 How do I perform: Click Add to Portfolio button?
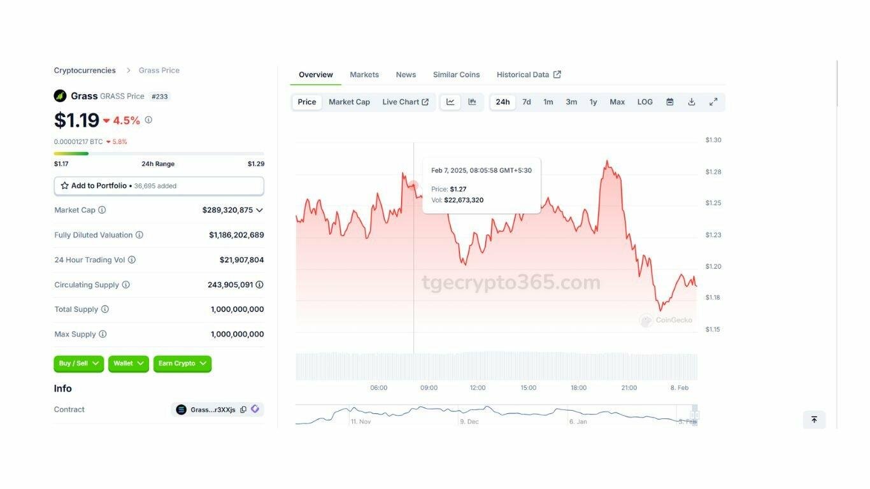pyautogui.click(x=159, y=186)
